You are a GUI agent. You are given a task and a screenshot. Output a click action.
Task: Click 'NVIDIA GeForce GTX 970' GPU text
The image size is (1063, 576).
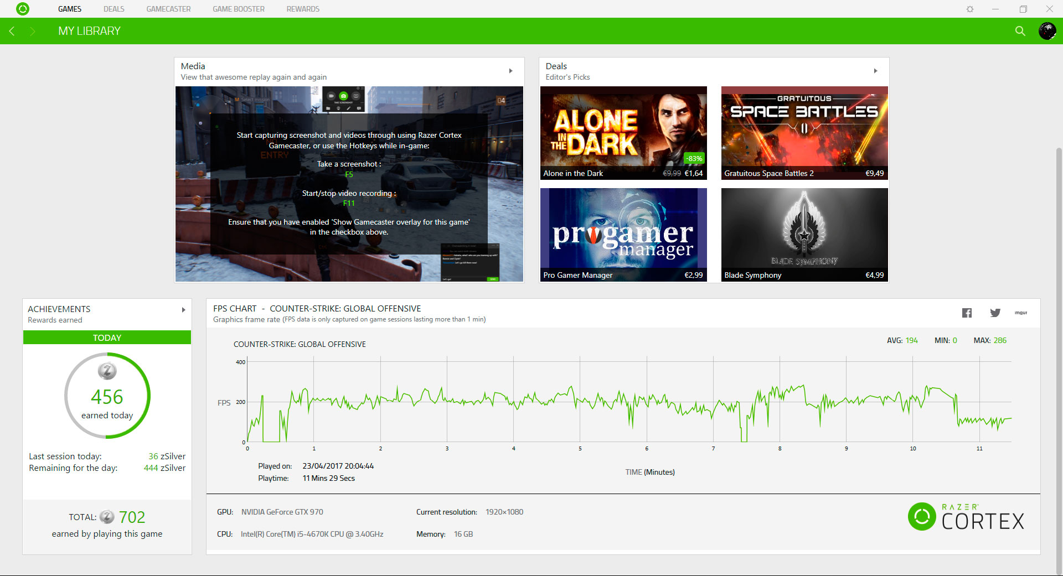(x=282, y=512)
